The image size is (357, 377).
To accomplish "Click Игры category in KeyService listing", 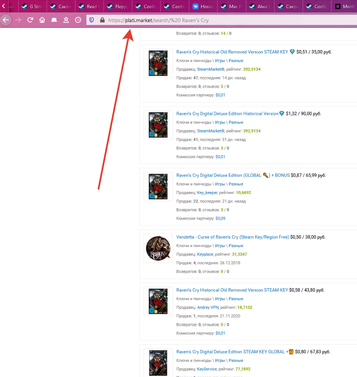I will (x=220, y=360).
